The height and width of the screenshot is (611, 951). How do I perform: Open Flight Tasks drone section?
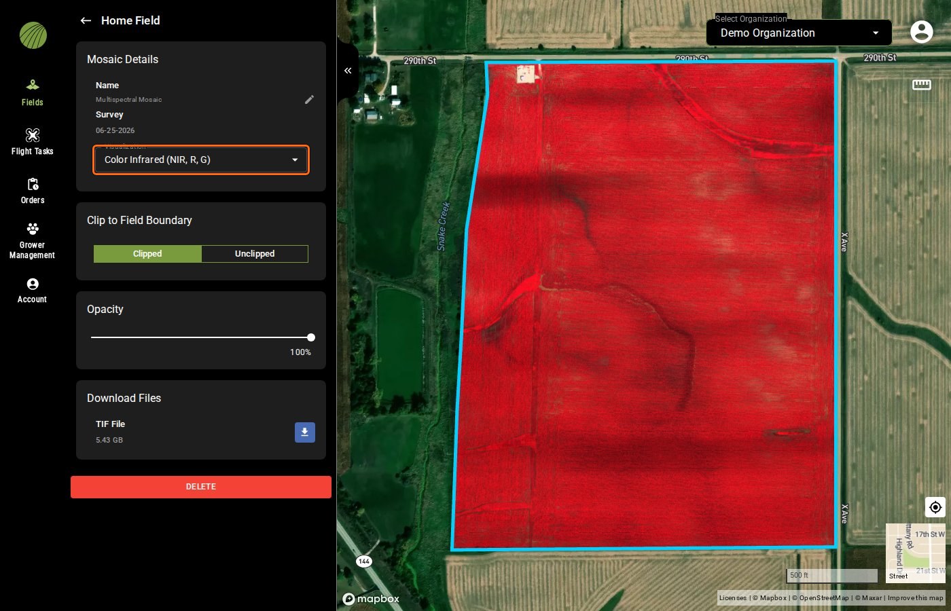click(x=32, y=142)
